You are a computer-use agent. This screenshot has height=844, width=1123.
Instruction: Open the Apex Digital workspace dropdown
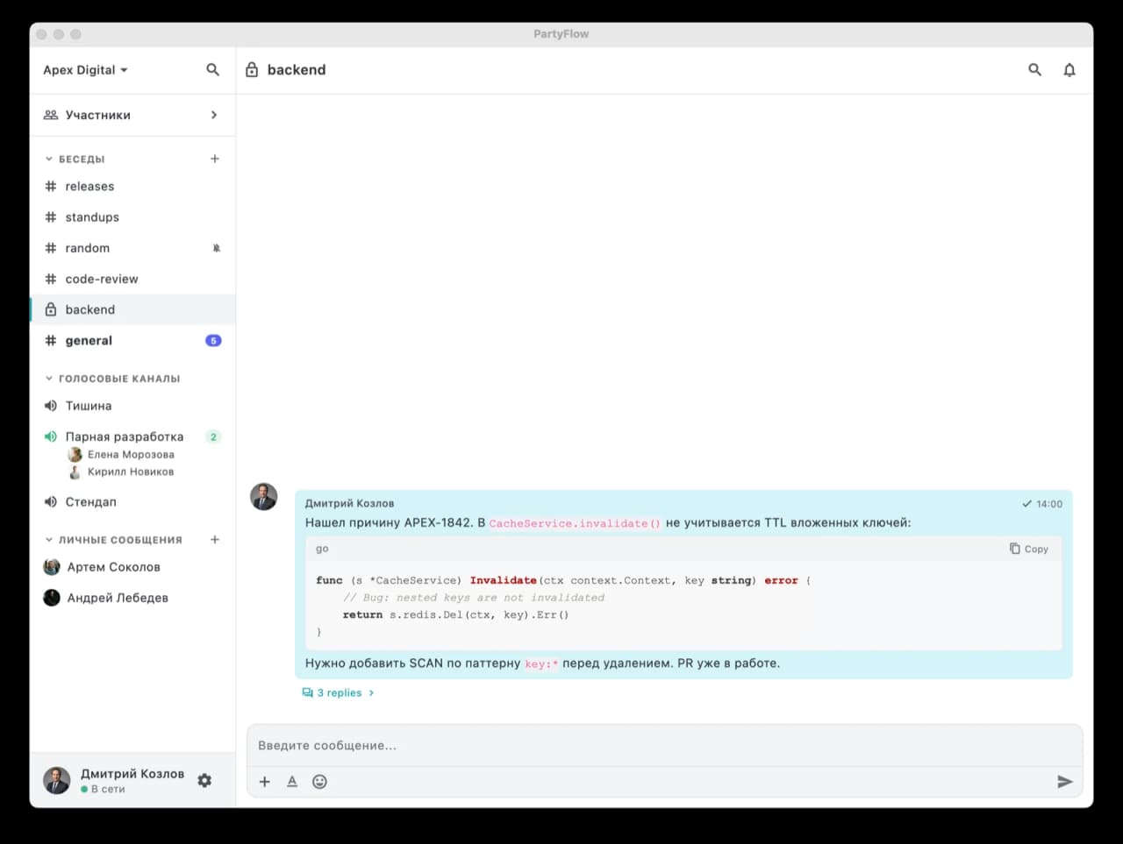pos(85,70)
